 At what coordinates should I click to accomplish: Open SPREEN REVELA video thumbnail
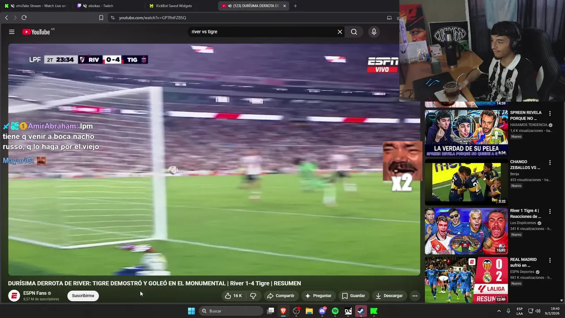point(466,133)
